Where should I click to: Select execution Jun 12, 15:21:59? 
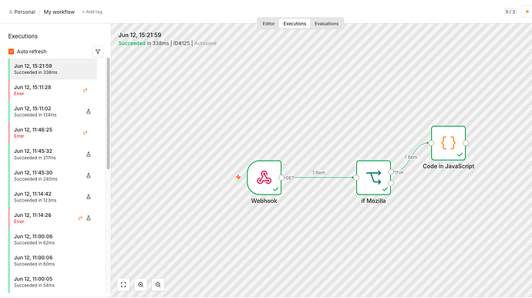click(x=53, y=69)
